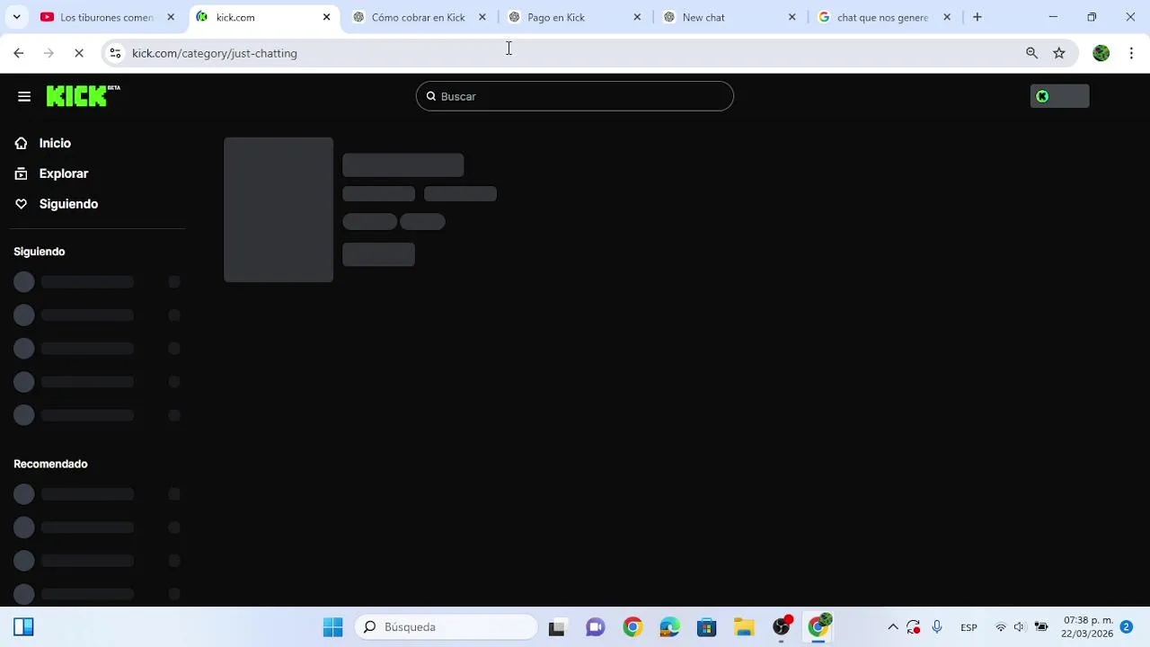Open the volume tray icon
Screen dimensions: 1150x647
point(1020,627)
